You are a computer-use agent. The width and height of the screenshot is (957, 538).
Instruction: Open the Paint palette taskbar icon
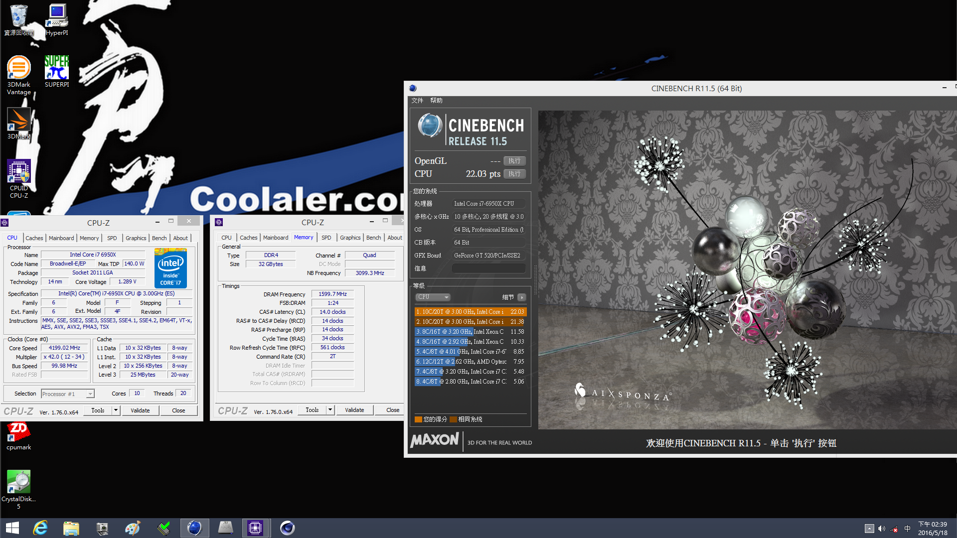coord(133,528)
